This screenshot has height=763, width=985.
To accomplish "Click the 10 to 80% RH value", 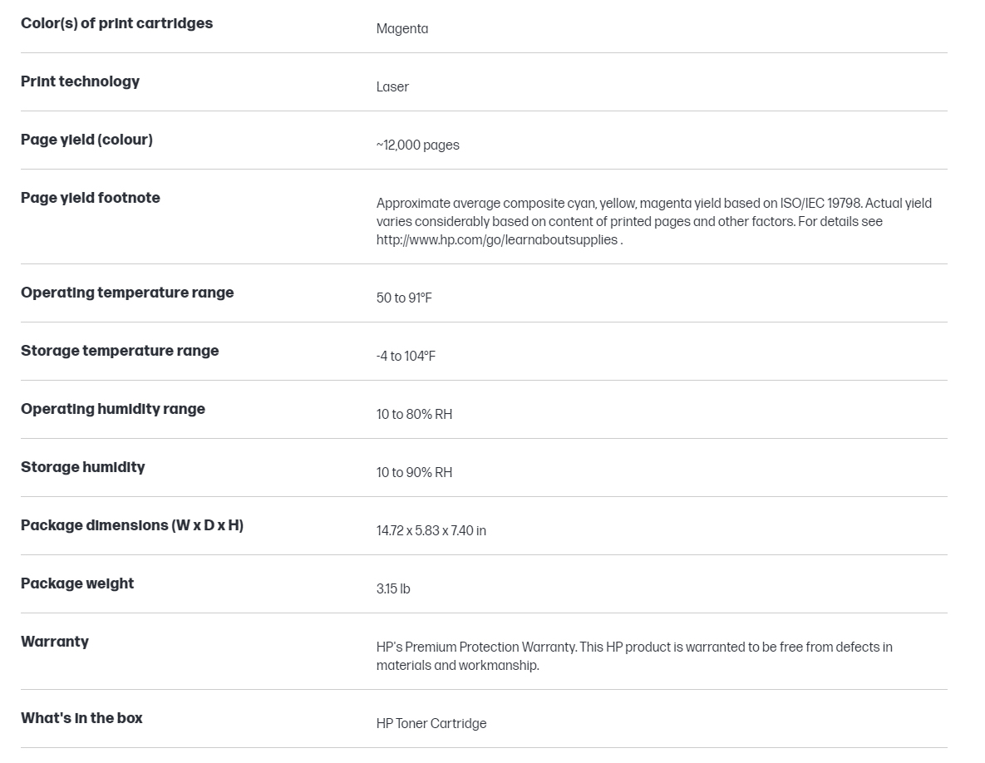I will click(414, 415).
